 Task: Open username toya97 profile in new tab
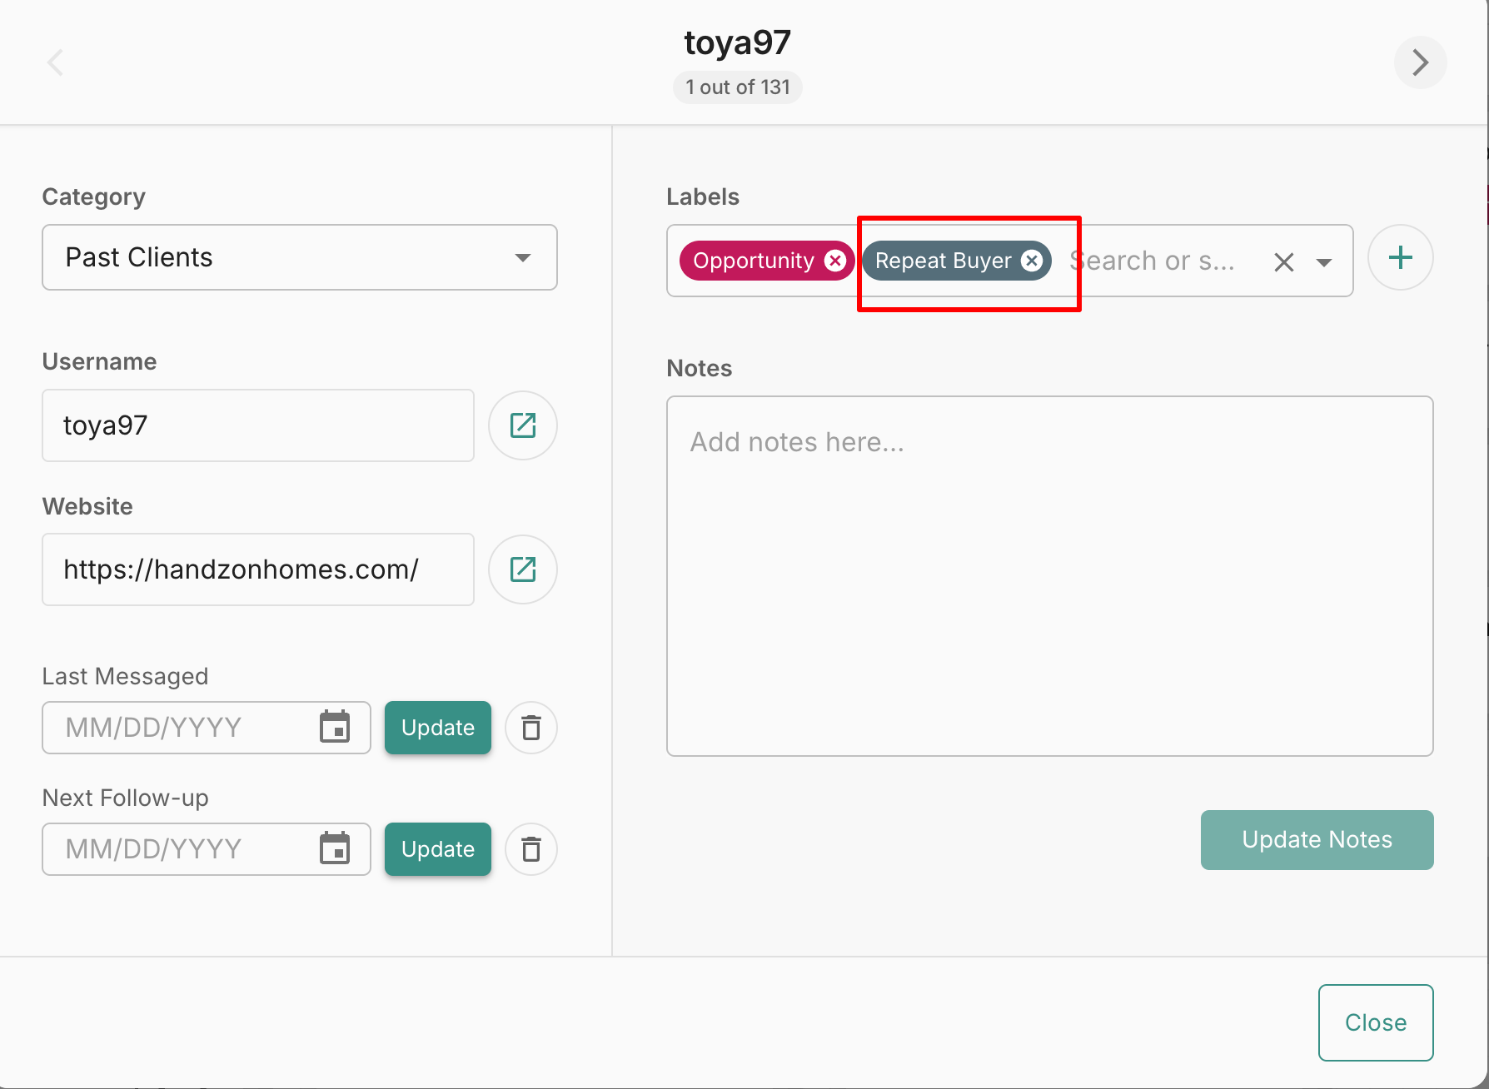522,425
